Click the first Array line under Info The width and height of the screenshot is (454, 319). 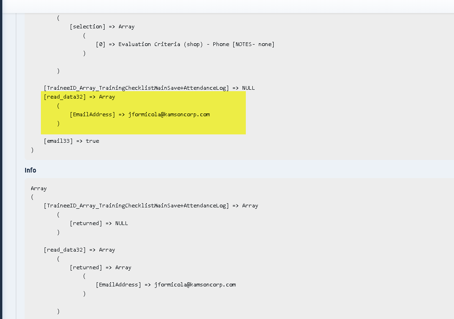[39, 188]
